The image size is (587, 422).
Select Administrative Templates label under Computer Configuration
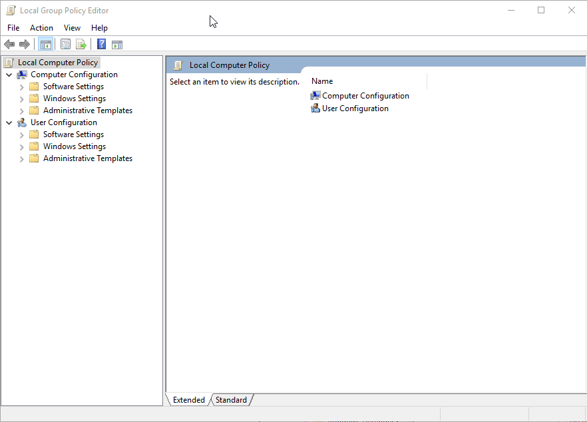coord(88,110)
